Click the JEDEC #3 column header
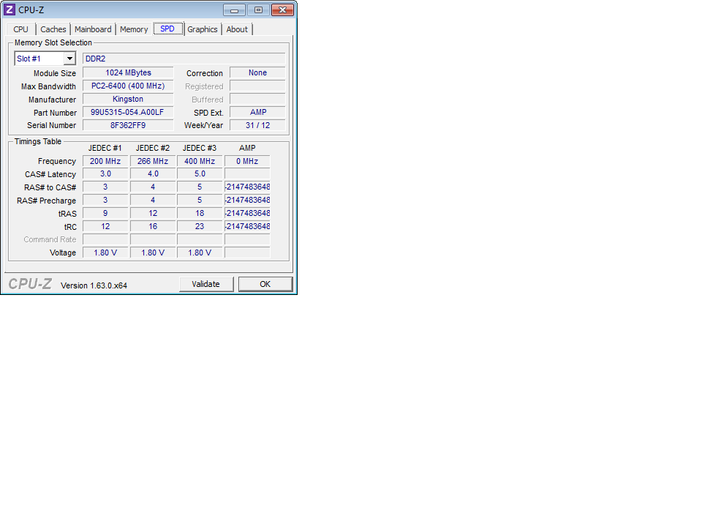The width and height of the screenshot is (702, 527). click(x=200, y=148)
